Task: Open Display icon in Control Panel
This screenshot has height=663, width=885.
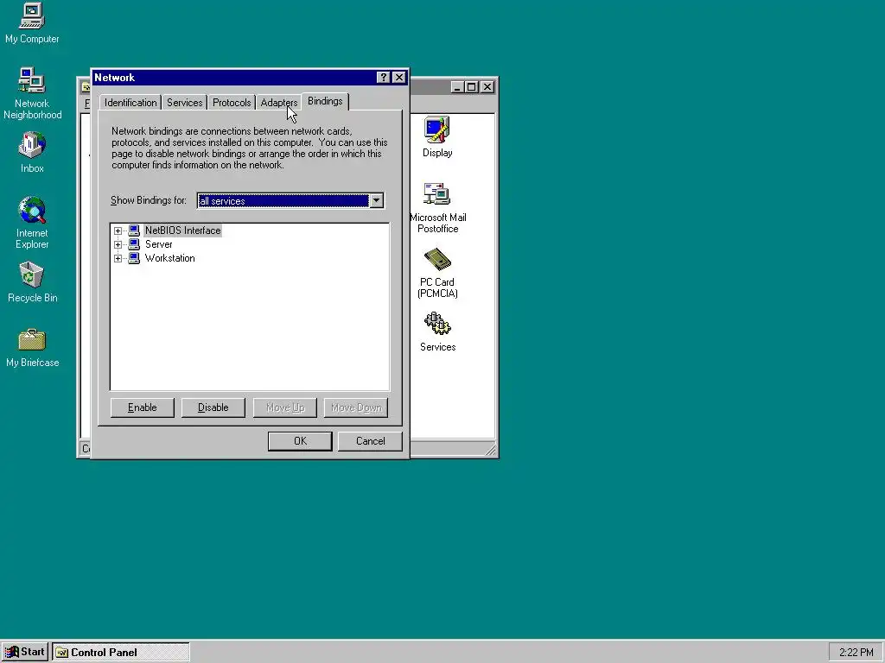Action: click(437, 137)
